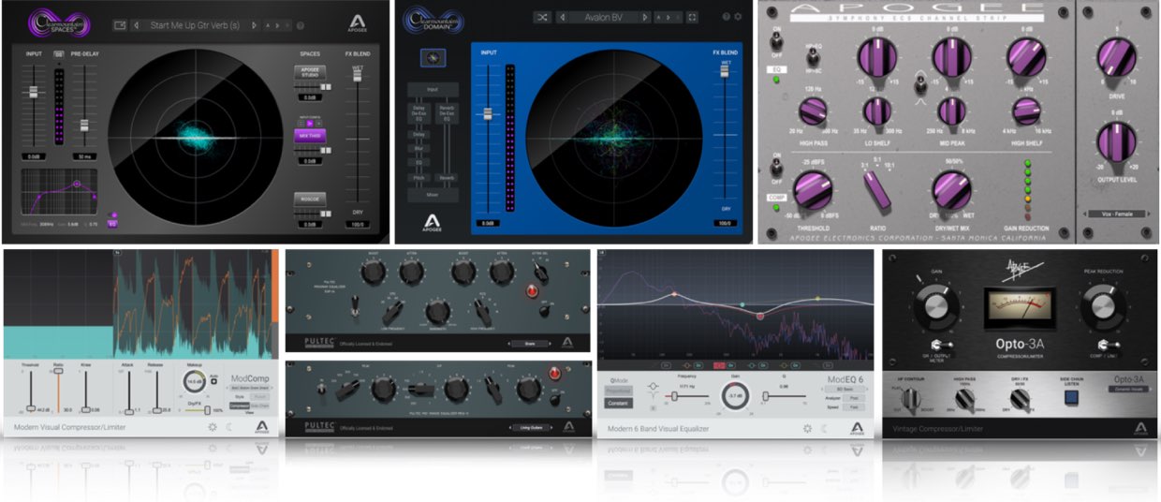Image resolution: width=1161 pixels, height=502 pixels.
Task: Go to next preset arrow in Clearmountain's Spaces
Action: pyautogui.click(x=255, y=25)
